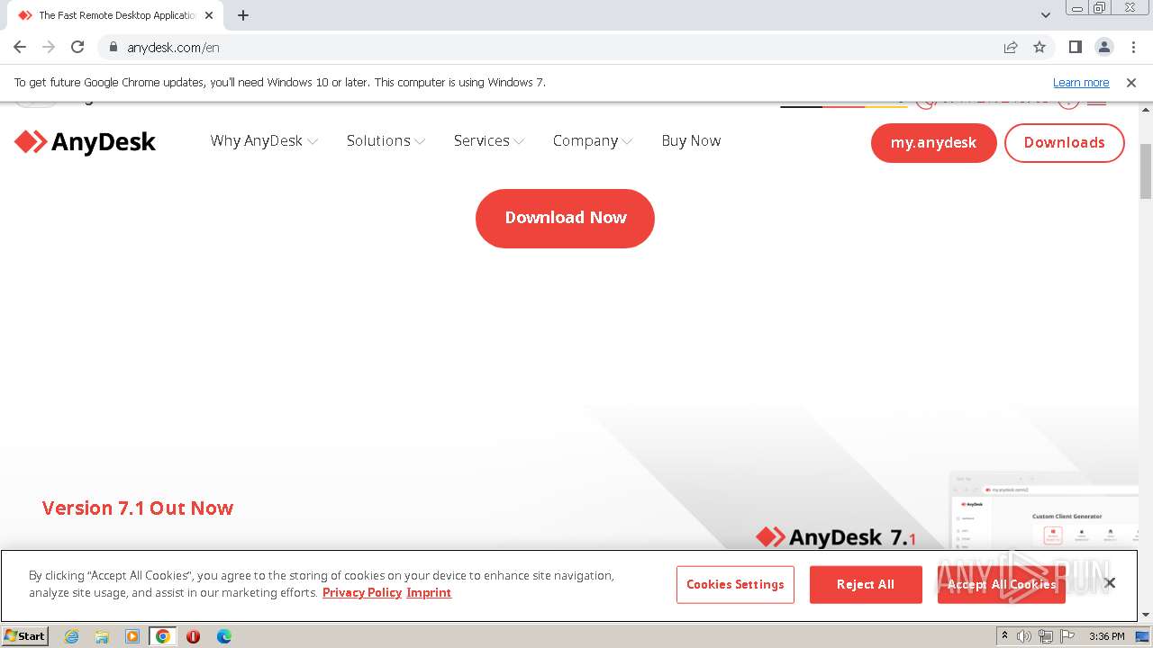Expand the Services menu

click(489, 140)
